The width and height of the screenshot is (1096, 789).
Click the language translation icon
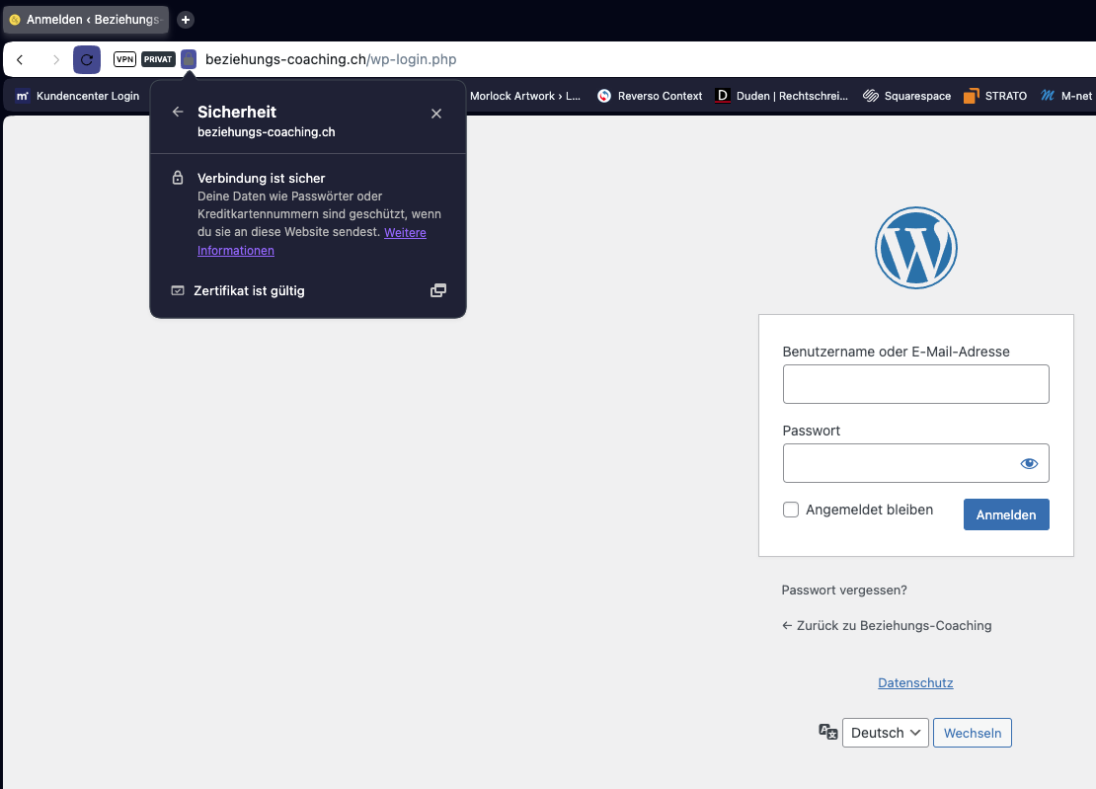(828, 732)
